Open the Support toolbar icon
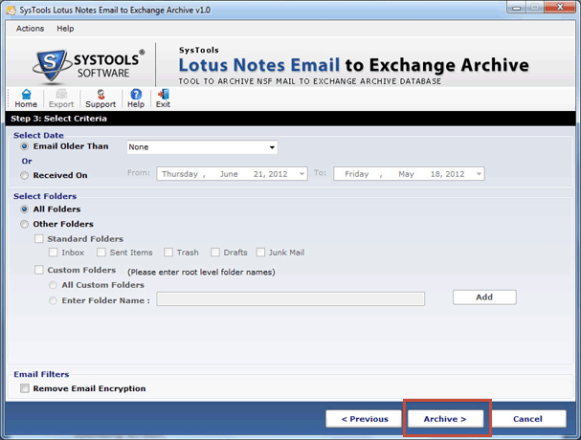The width and height of the screenshot is (581, 440). click(x=101, y=99)
